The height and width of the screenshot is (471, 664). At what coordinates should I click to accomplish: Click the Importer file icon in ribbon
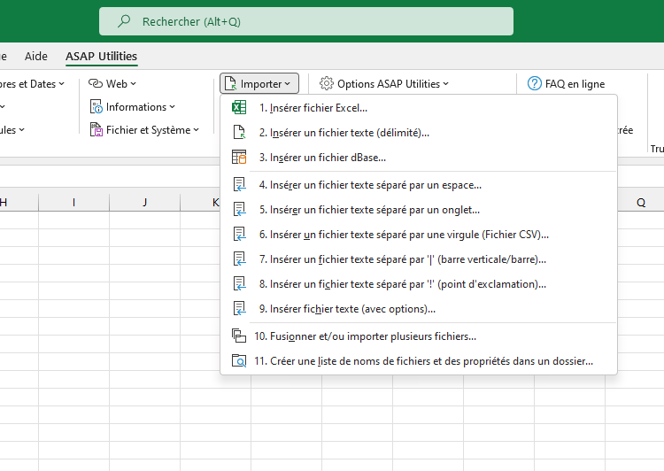(230, 83)
